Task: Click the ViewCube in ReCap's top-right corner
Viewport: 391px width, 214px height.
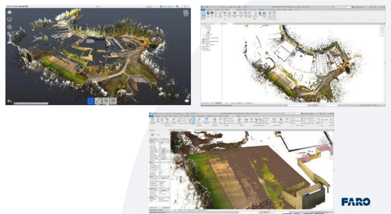Action: [x=186, y=13]
